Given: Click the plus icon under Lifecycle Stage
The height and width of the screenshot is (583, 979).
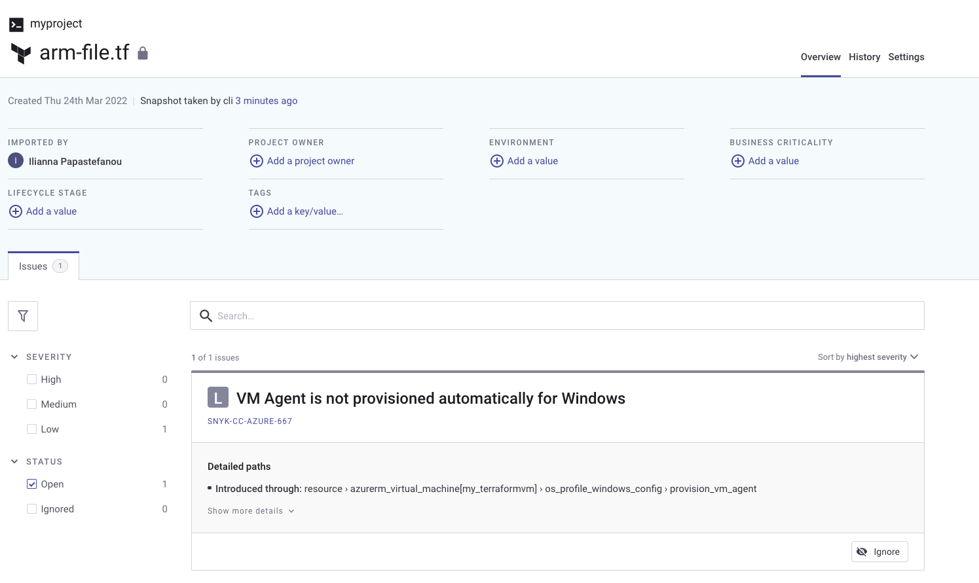Looking at the screenshot, I should pos(16,211).
